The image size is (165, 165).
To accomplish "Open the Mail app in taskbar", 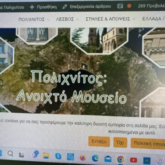I will pyautogui.click(x=108, y=159).
